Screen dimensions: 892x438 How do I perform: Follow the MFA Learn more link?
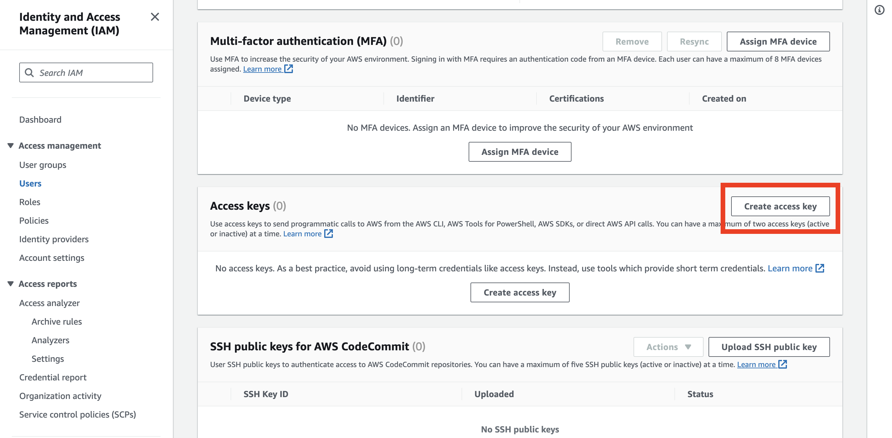point(262,69)
